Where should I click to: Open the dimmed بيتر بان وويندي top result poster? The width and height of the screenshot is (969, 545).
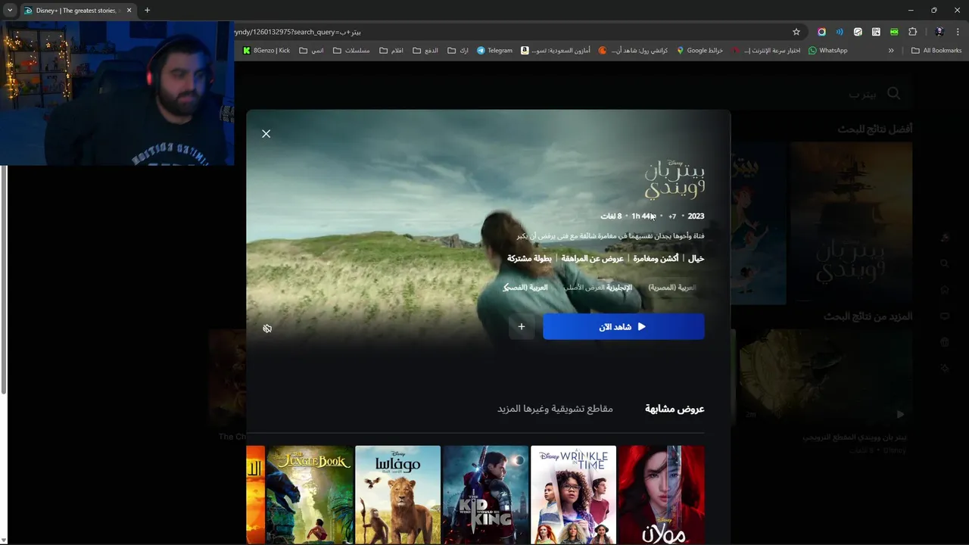(x=852, y=223)
